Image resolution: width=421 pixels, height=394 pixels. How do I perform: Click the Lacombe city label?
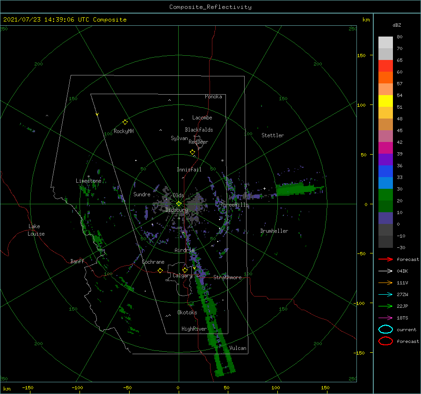[x=202, y=118]
